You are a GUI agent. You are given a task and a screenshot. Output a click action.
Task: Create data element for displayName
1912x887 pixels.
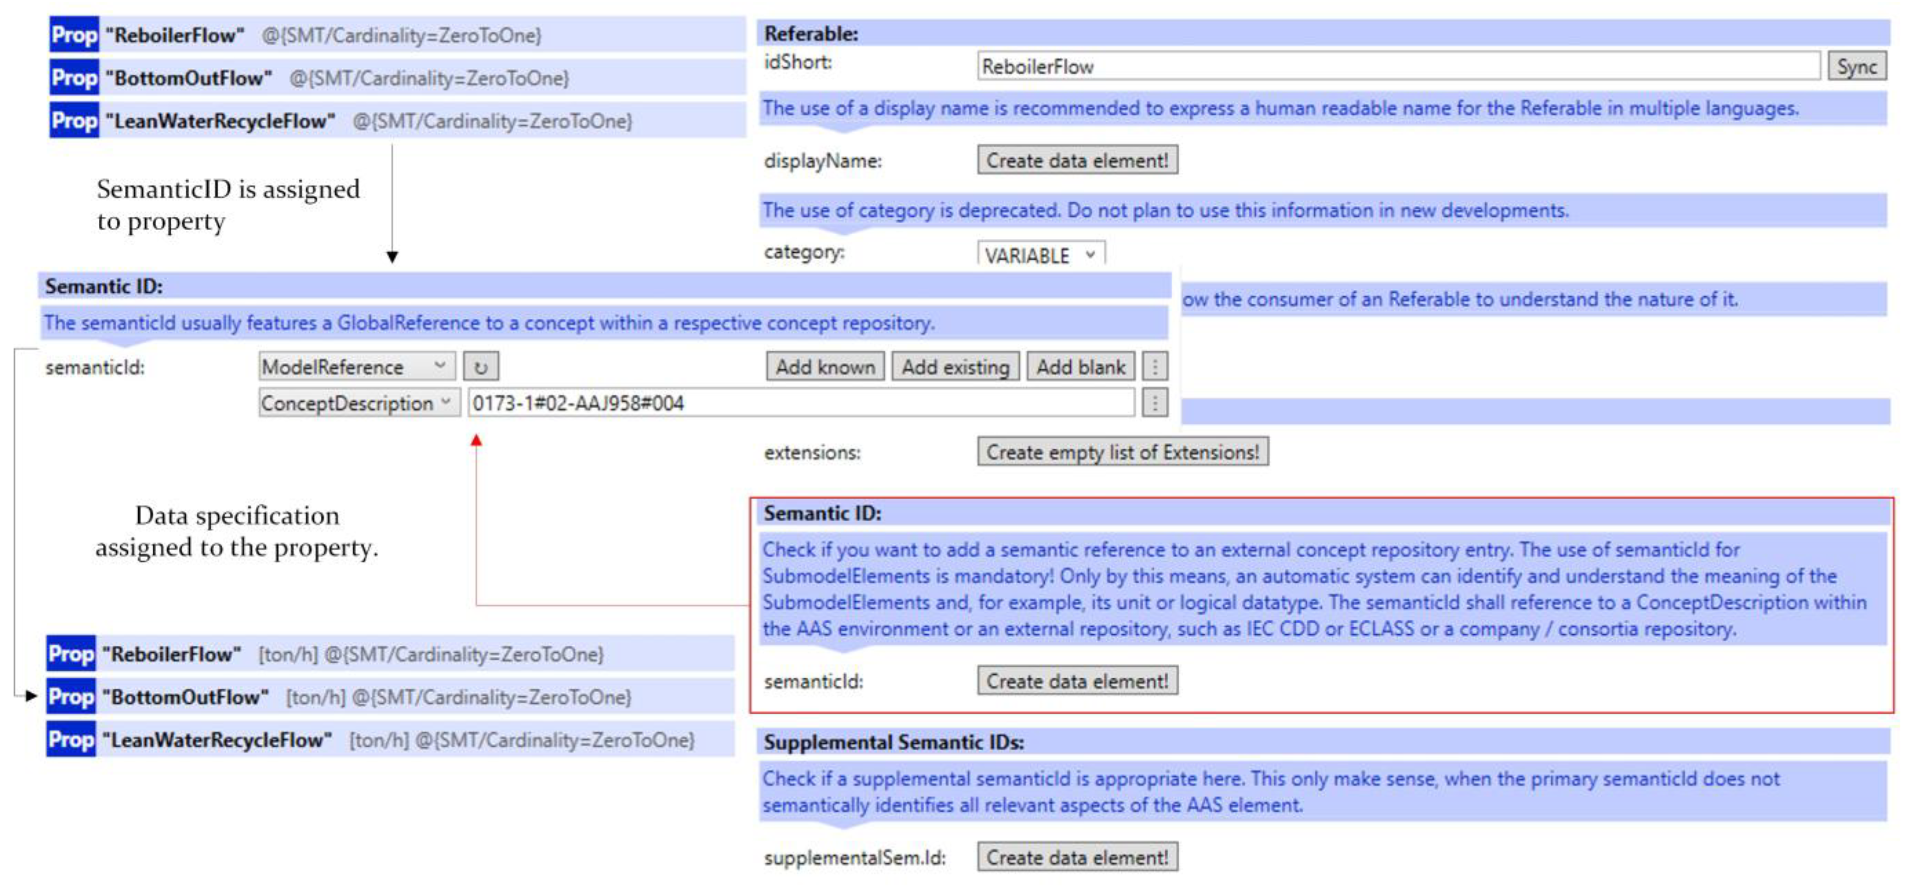[1077, 160]
